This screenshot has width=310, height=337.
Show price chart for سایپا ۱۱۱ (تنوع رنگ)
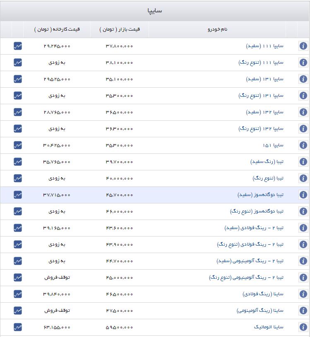pos(18,62)
